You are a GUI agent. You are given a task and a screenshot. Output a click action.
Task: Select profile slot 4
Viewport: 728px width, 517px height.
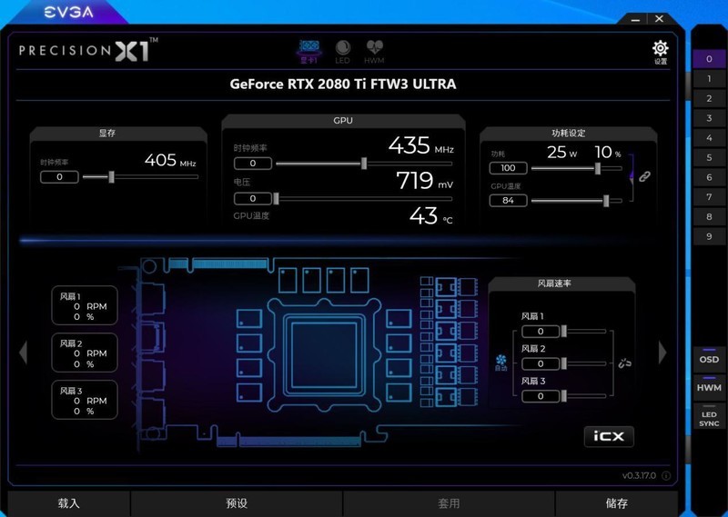pyautogui.click(x=709, y=138)
